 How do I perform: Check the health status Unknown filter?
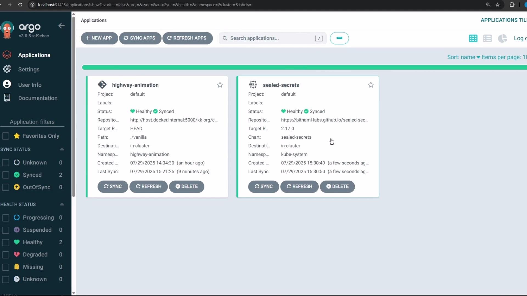(6, 280)
